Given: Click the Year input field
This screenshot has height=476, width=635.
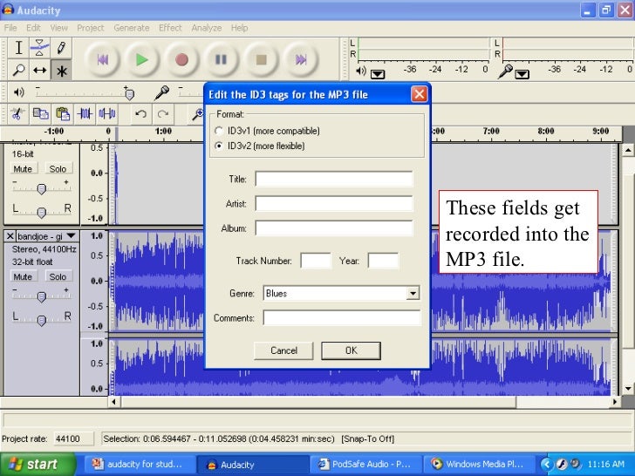Looking at the screenshot, I should [383, 261].
